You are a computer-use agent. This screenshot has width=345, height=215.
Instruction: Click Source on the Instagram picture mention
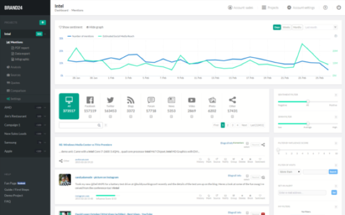click(217, 197)
